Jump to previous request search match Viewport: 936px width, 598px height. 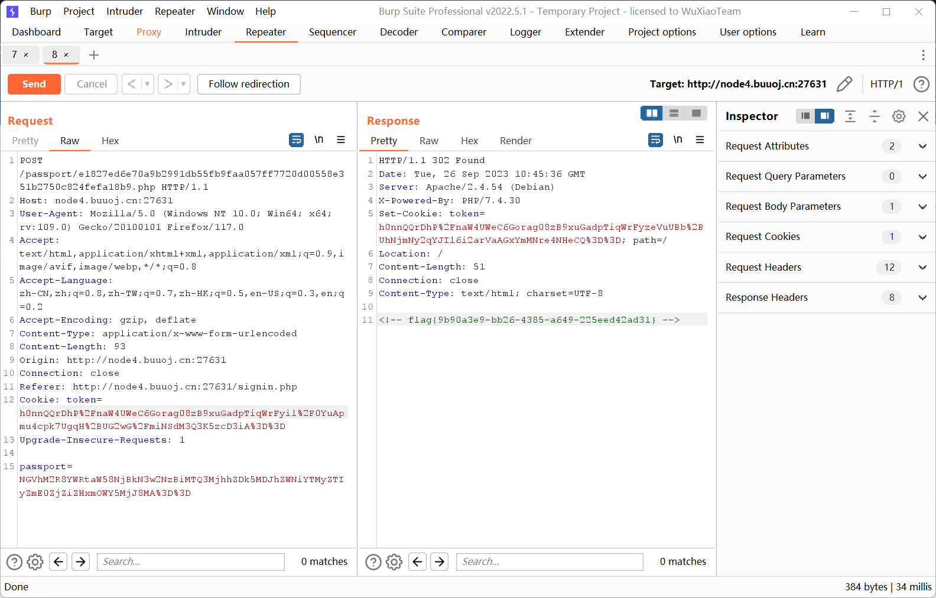(58, 561)
